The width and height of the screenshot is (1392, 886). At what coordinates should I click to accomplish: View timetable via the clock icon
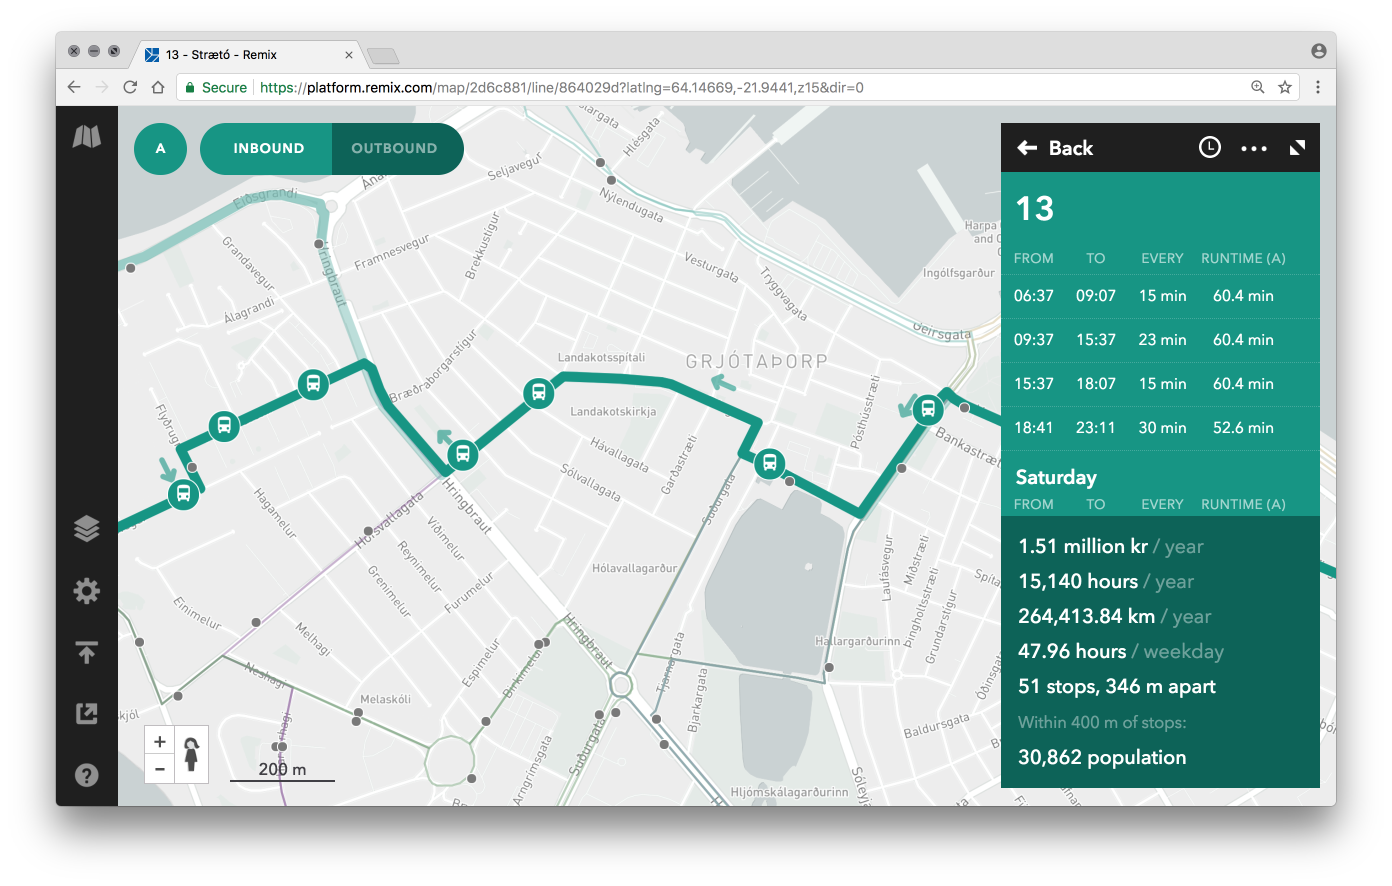pos(1209,148)
